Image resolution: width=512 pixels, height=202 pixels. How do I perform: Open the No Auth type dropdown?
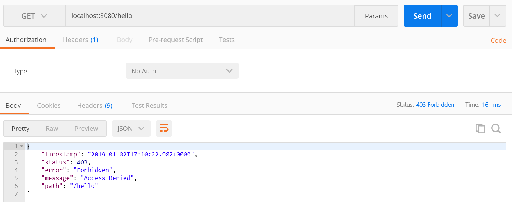pyautogui.click(x=182, y=71)
